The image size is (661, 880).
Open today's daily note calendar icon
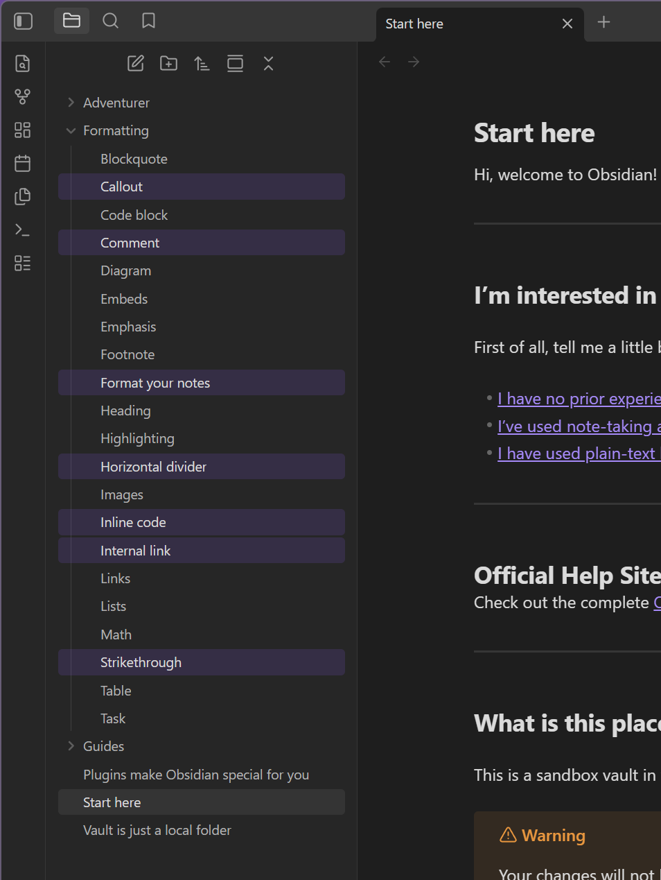[22, 163]
